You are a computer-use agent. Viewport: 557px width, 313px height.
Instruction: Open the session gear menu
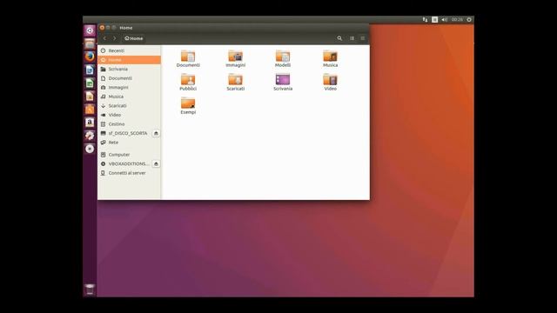469,19
